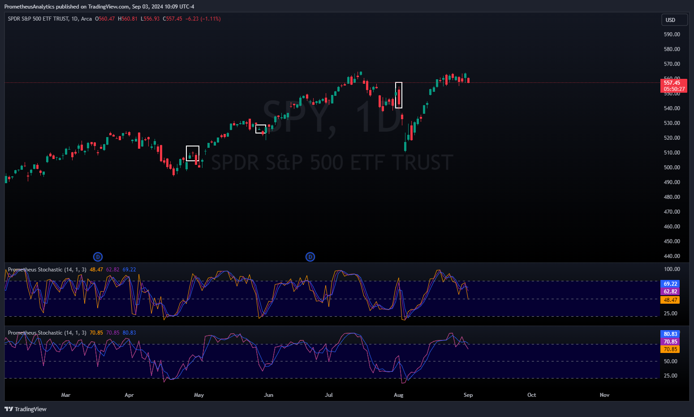
Task: Click the orange 48.47 axis price tag
Action: click(x=670, y=300)
